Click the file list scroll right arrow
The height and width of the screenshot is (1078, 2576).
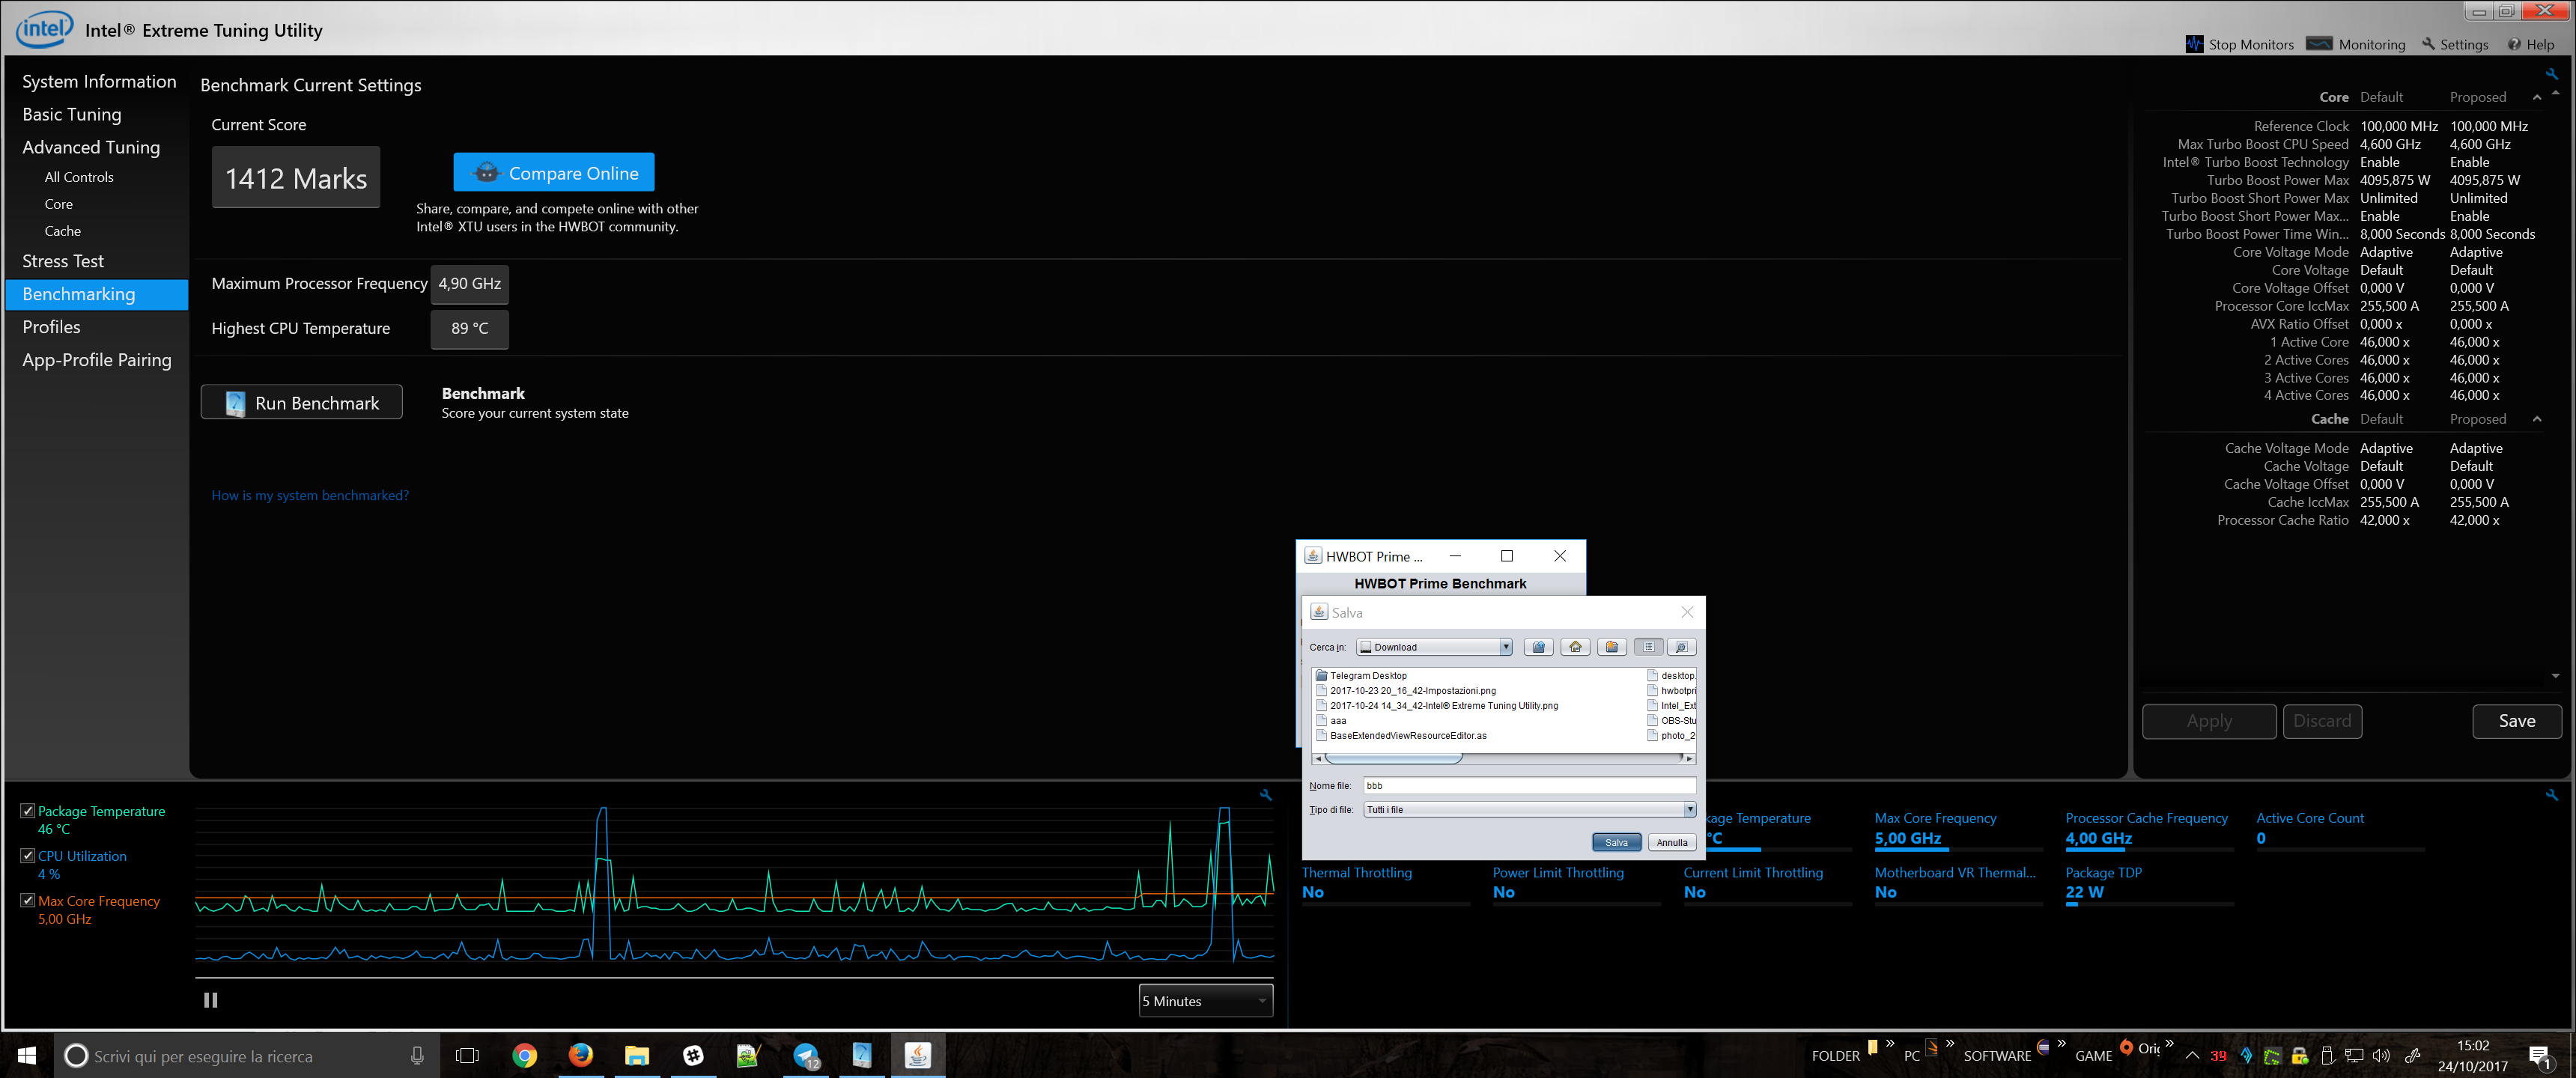pyautogui.click(x=1689, y=758)
